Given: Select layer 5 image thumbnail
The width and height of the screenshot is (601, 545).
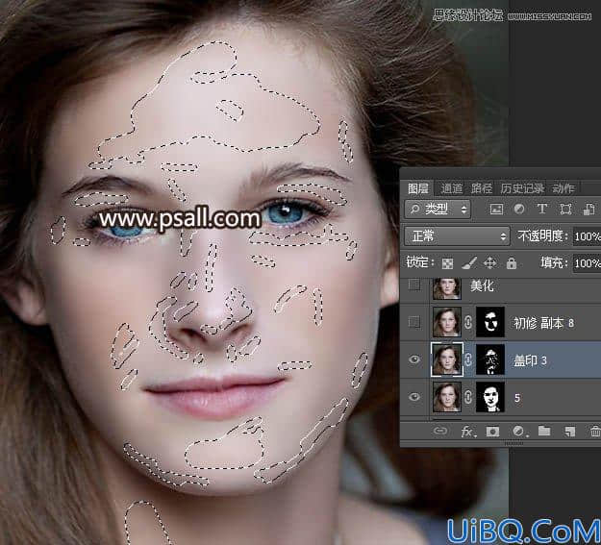Looking at the screenshot, I should (446, 397).
